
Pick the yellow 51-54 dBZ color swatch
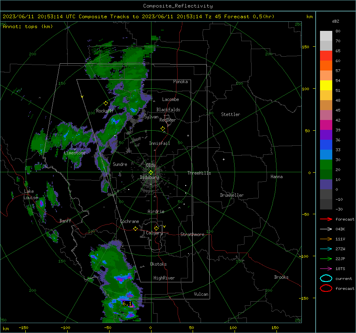[326, 86]
